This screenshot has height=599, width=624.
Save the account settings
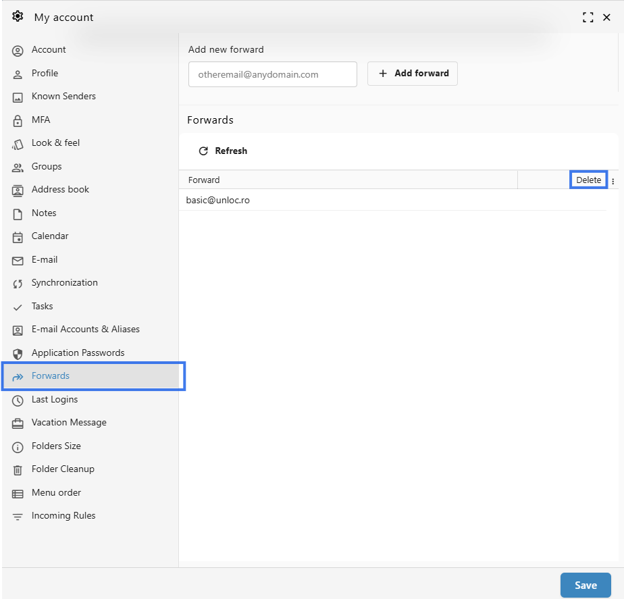click(586, 585)
